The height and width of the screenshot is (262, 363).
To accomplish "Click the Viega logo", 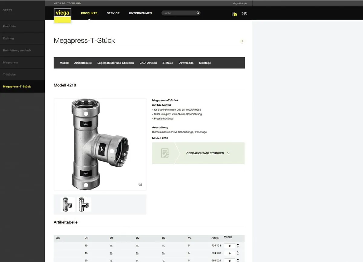I will point(63,15).
